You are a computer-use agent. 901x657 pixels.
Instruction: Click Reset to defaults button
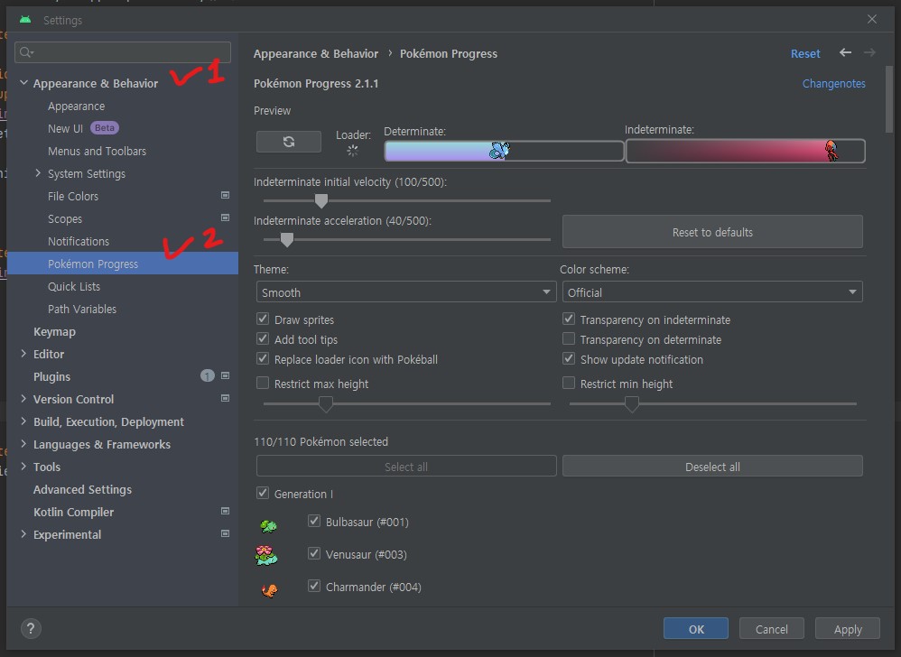(712, 232)
